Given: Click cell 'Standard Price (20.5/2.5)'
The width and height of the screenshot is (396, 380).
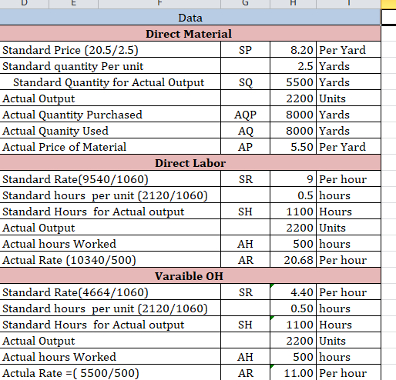Looking at the screenshot, I should [110, 50].
